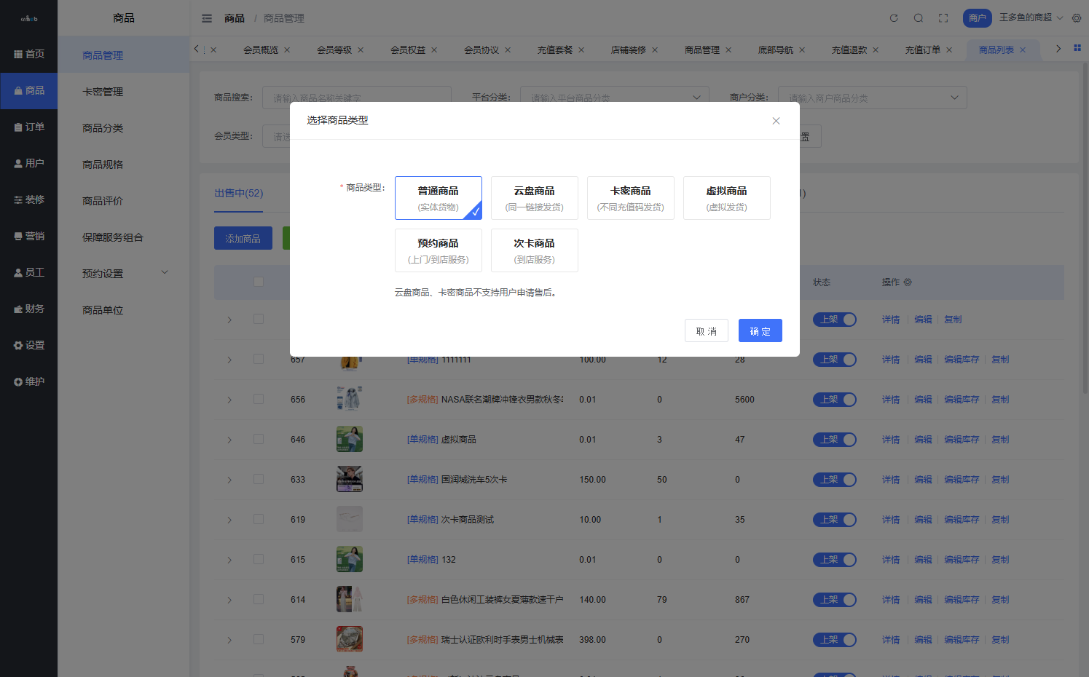Open the settings gear in top-right corner

(1077, 18)
